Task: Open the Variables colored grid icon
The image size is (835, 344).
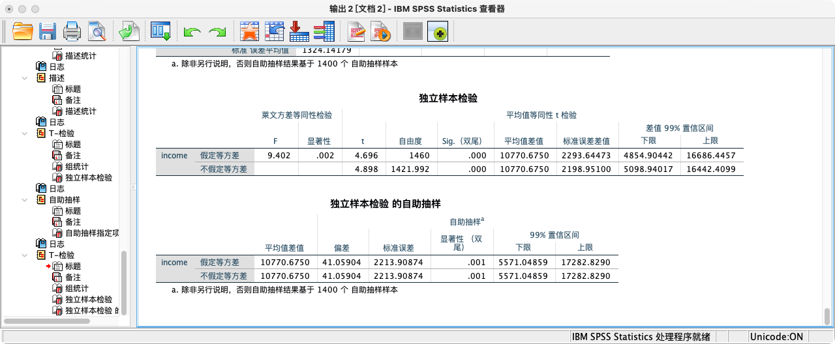Action: click(324, 31)
